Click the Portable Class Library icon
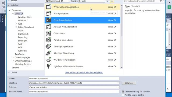This screenshot has height=97, width=172. [49, 40]
